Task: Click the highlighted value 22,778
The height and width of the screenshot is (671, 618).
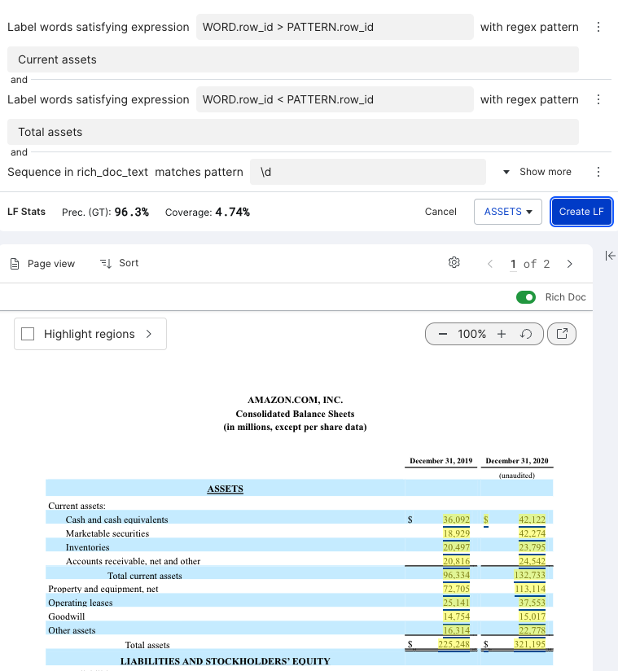Action: coord(532,630)
